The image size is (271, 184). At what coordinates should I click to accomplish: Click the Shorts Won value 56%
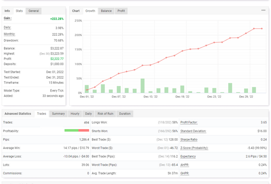(x=175, y=131)
